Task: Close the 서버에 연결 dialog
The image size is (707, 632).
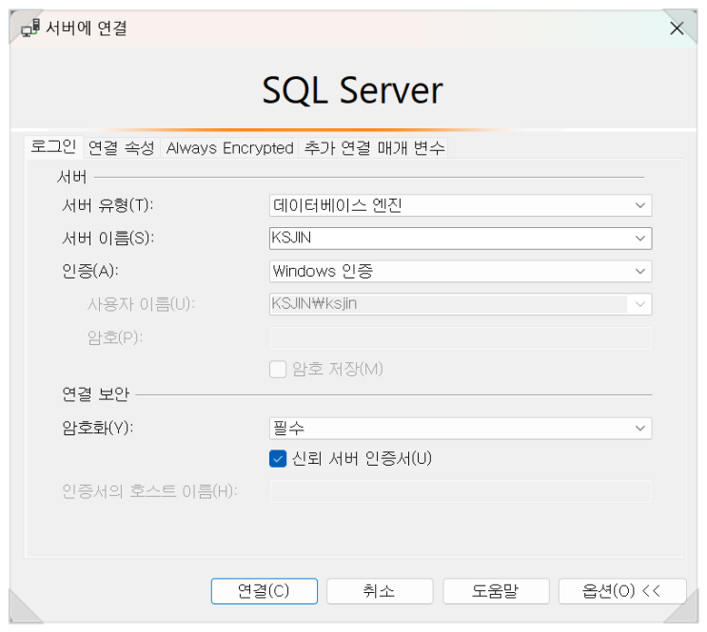Action: click(x=677, y=29)
